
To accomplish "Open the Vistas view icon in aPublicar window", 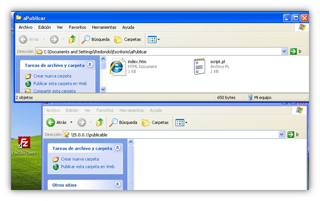I will [152, 39].
